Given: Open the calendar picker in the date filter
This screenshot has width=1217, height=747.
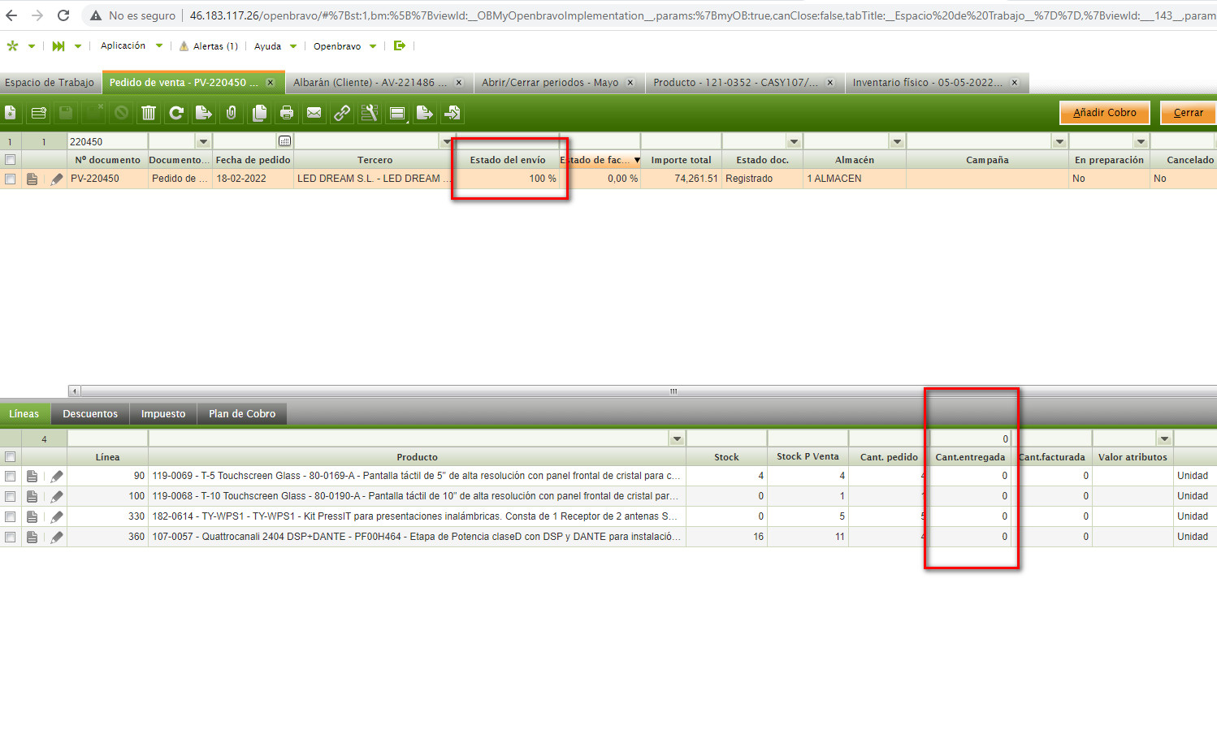Looking at the screenshot, I should [x=284, y=141].
